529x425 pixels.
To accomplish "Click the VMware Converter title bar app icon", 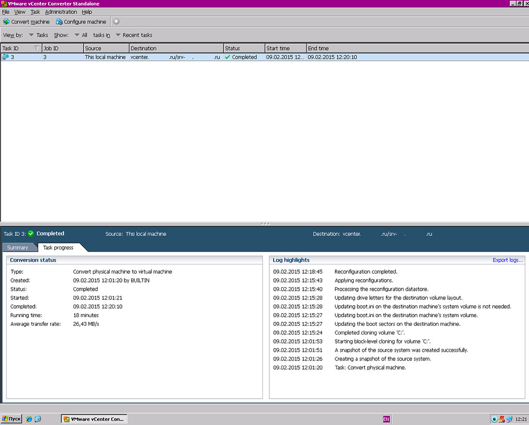I will [4, 4].
